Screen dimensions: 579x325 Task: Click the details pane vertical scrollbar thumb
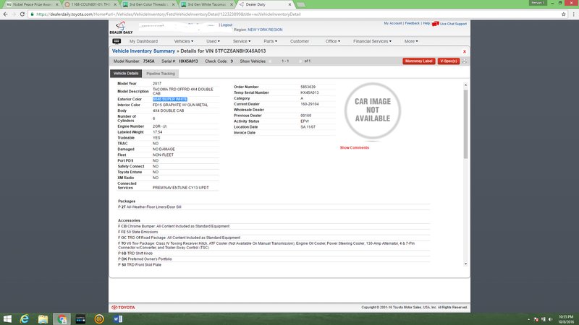click(x=465, y=123)
